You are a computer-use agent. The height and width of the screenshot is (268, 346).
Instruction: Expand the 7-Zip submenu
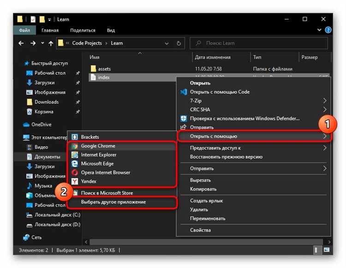pos(325,101)
